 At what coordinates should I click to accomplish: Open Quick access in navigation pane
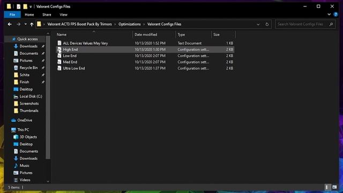tap(27, 39)
